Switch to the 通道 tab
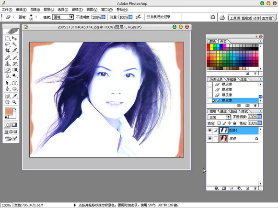This screenshot has width=278, height=208. (223, 111)
